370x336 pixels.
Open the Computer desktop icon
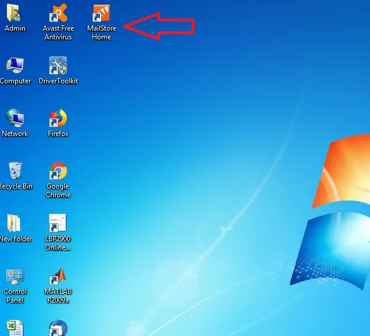click(15, 65)
